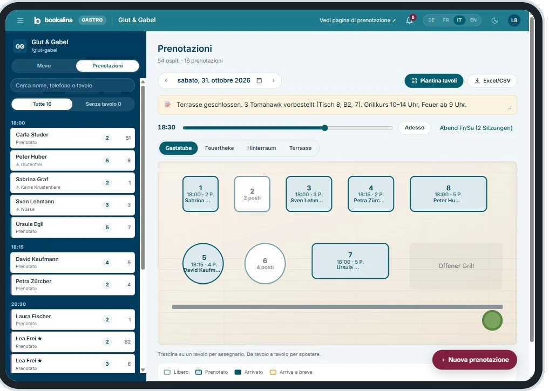Open the hamburger menu icon
Image resolution: width=549 pixels, height=391 pixels.
pos(21,20)
